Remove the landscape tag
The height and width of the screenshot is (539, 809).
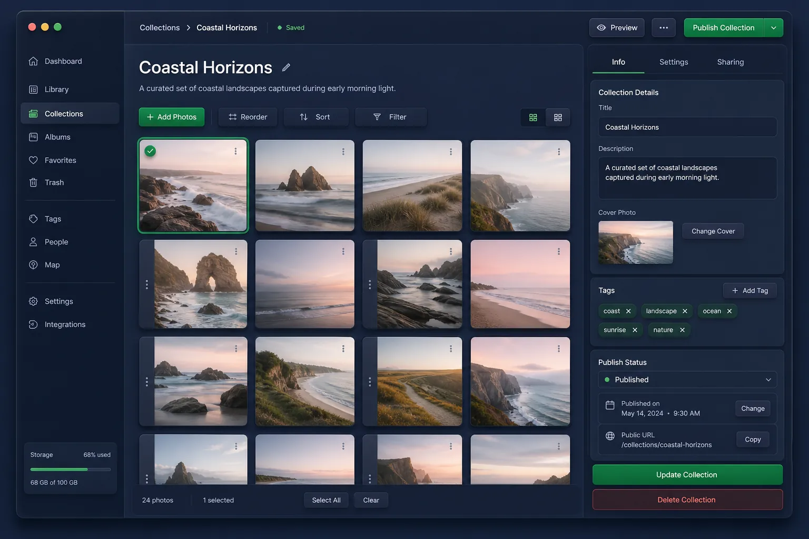coord(685,311)
